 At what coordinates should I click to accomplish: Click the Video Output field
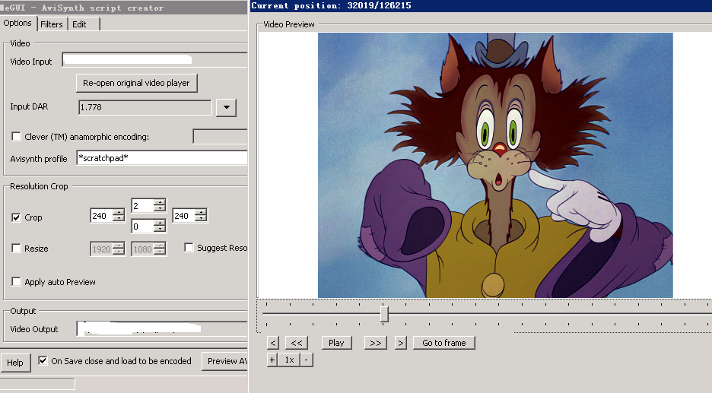coord(162,328)
